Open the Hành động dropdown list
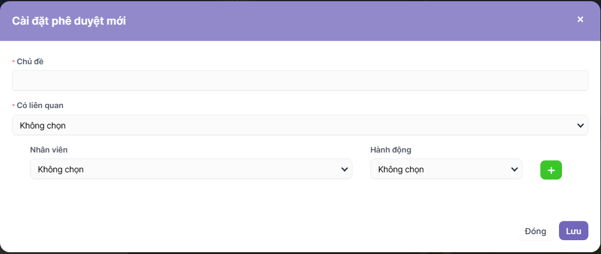The width and height of the screenshot is (601, 254). coord(445,169)
